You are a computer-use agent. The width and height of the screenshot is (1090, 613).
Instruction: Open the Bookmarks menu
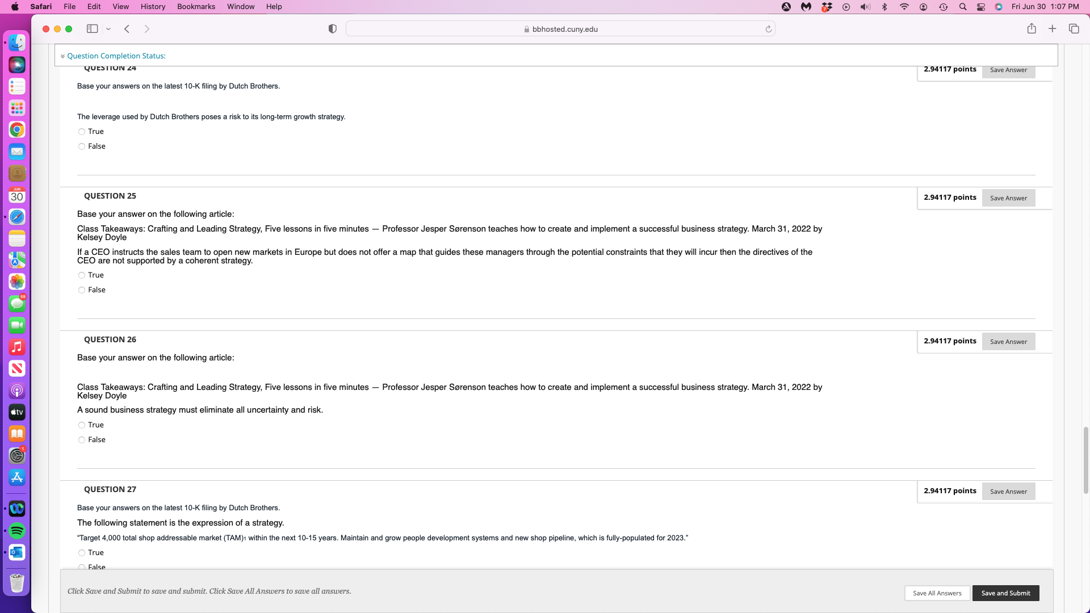pos(196,7)
